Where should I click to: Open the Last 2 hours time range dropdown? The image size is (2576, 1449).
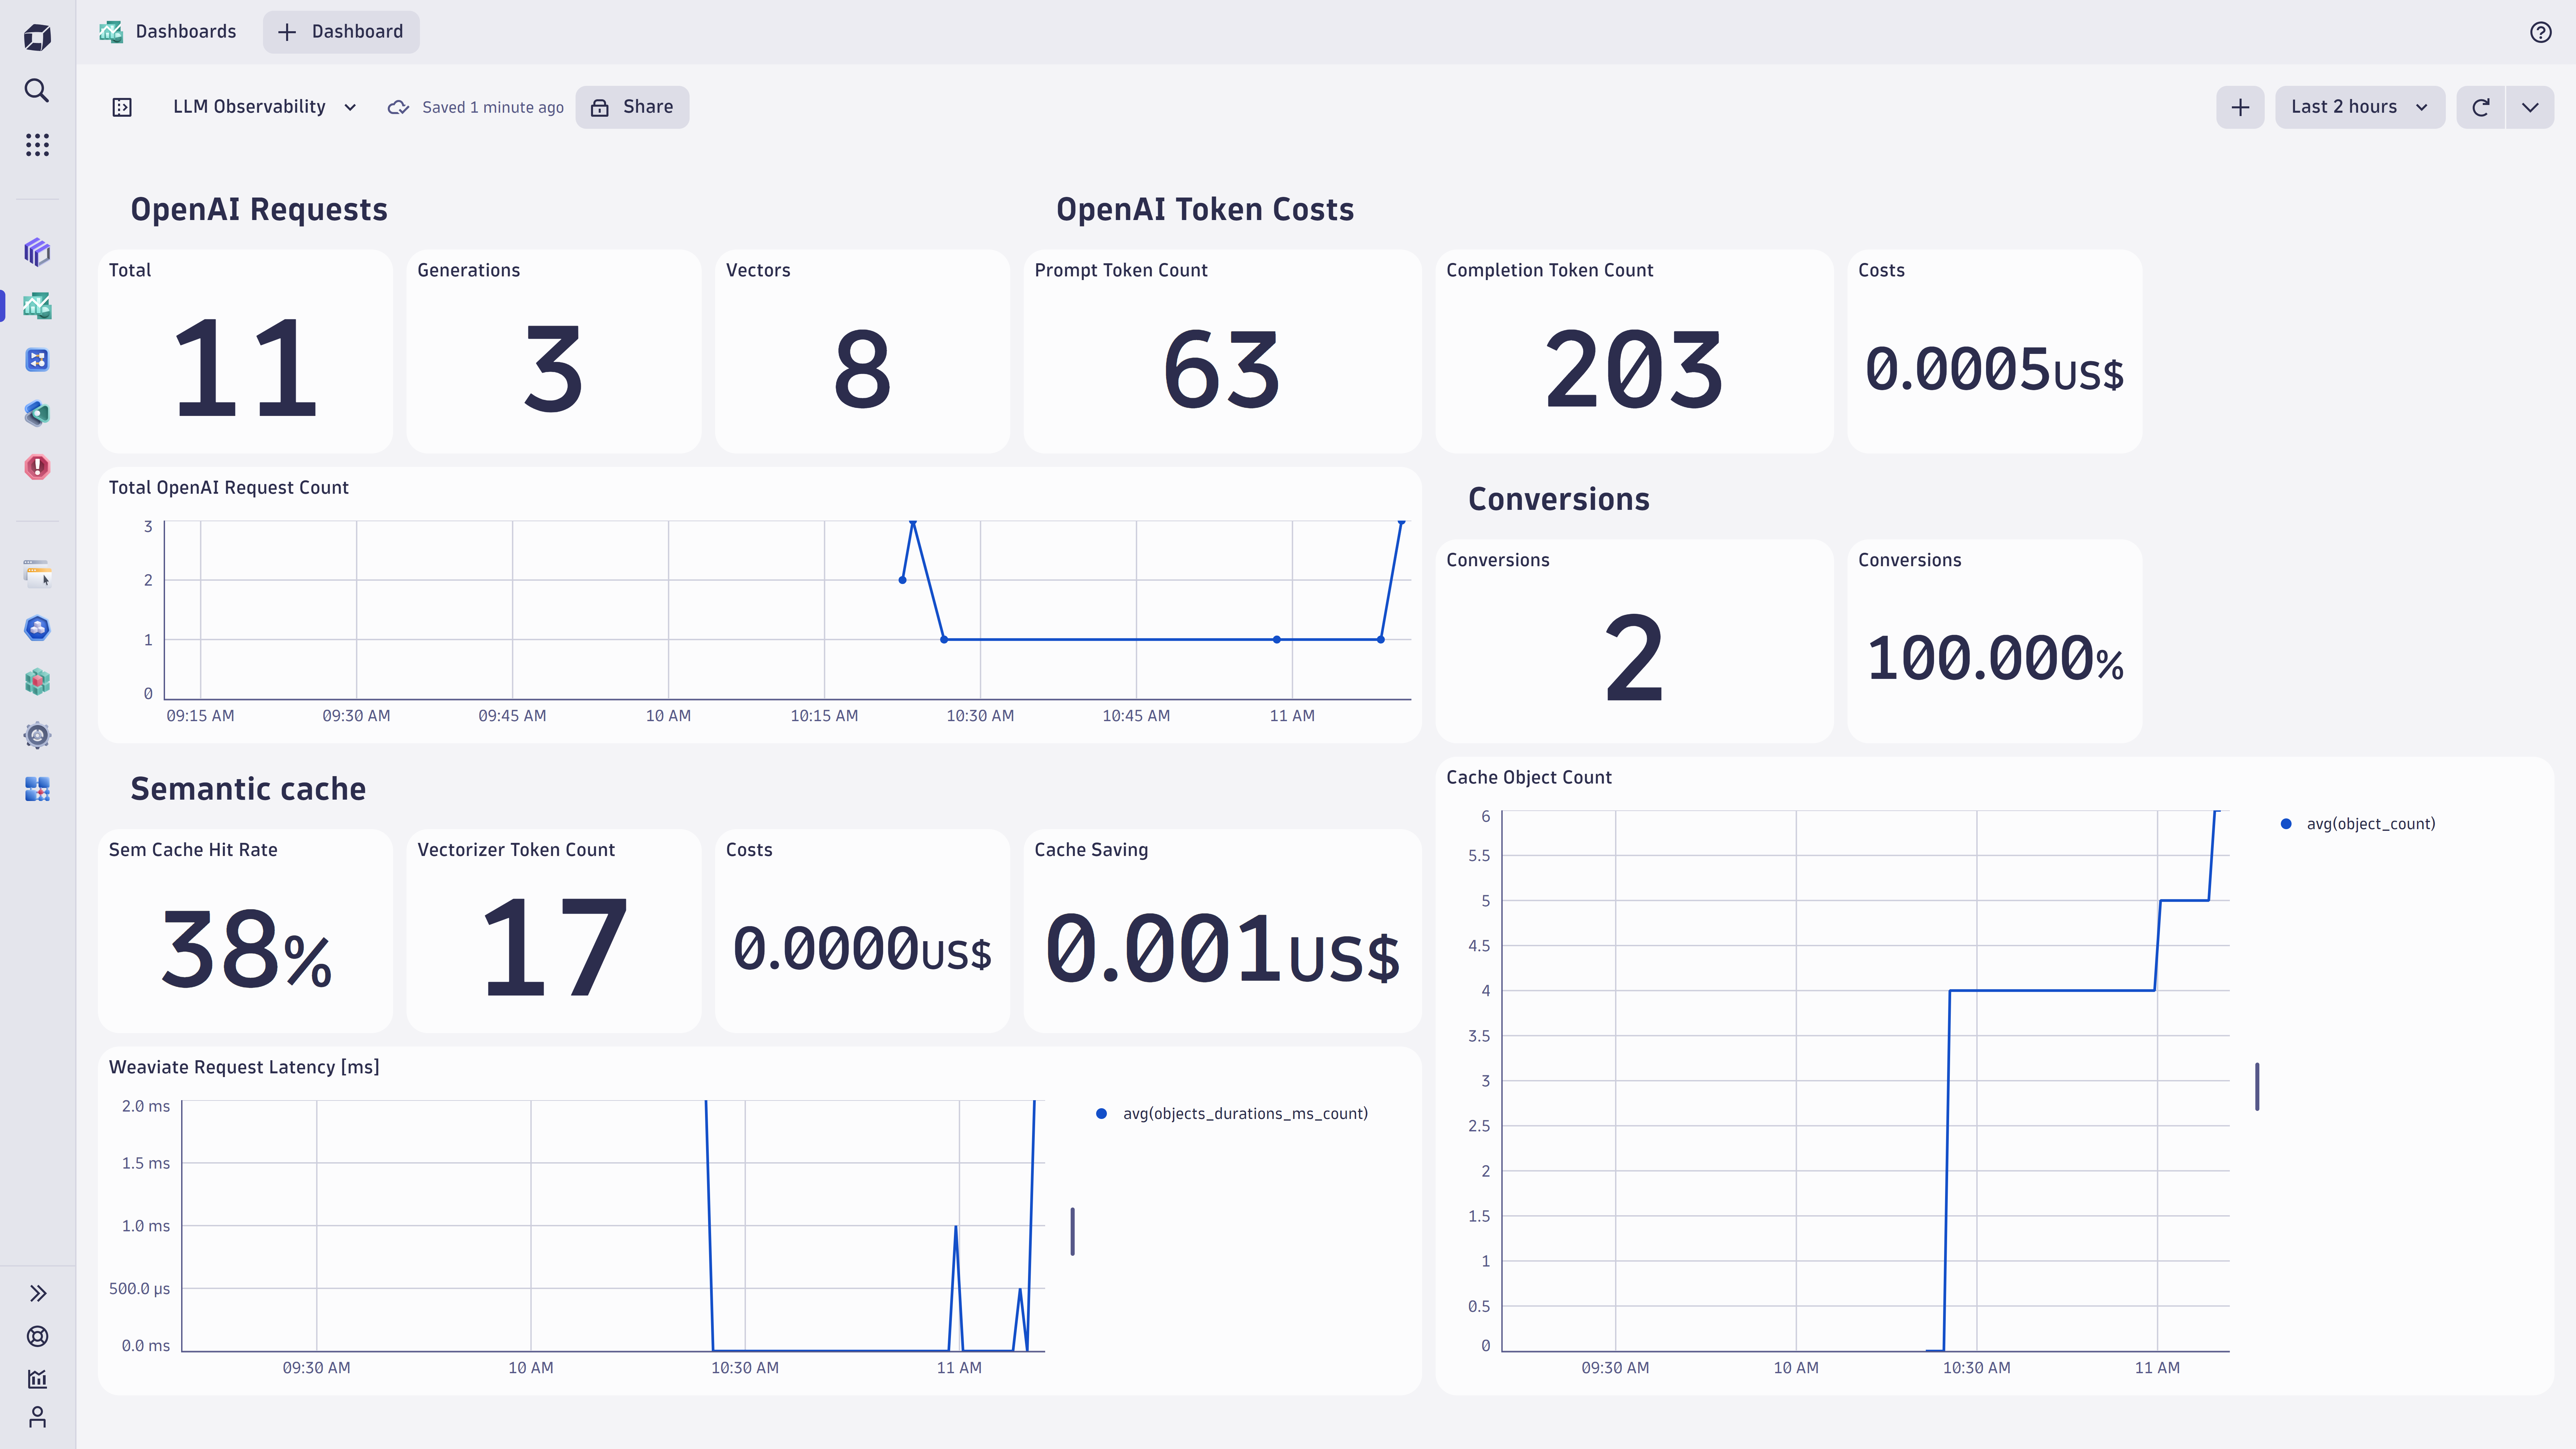(x=2359, y=107)
